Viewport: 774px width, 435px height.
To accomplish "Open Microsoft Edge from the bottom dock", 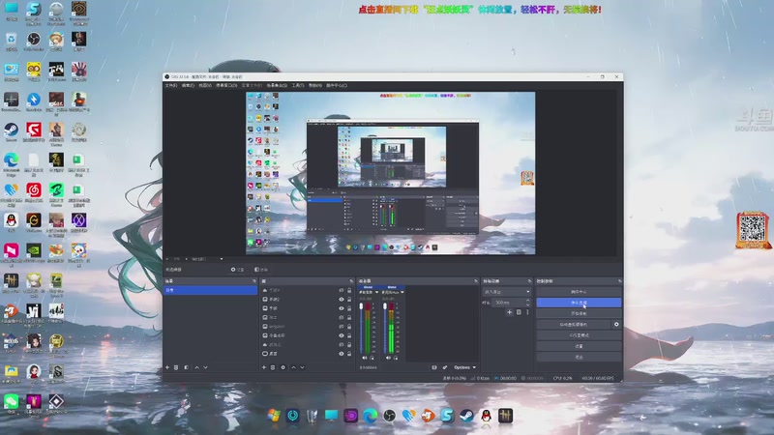I will click(x=371, y=416).
